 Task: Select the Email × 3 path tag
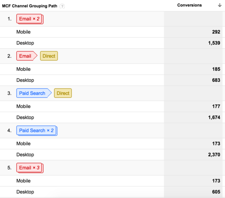[x=30, y=168]
